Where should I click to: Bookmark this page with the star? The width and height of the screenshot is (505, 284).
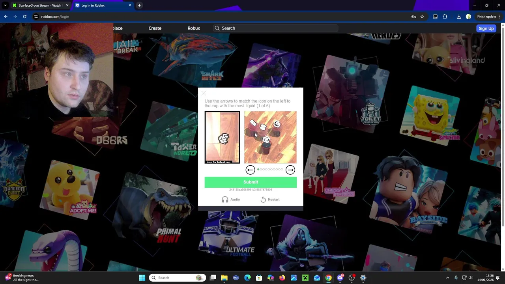tap(422, 17)
